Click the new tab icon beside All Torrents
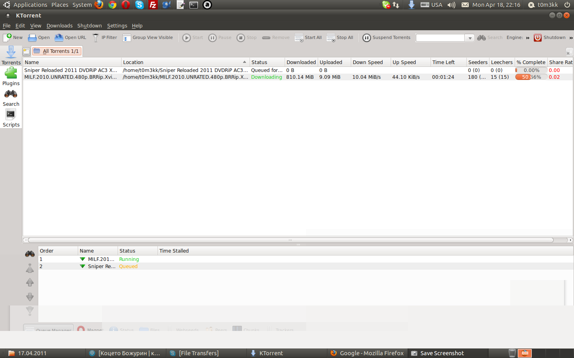574x358 pixels. 26,51
